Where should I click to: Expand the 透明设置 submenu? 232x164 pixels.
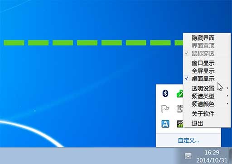pyautogui.click(x=207, y=88)
